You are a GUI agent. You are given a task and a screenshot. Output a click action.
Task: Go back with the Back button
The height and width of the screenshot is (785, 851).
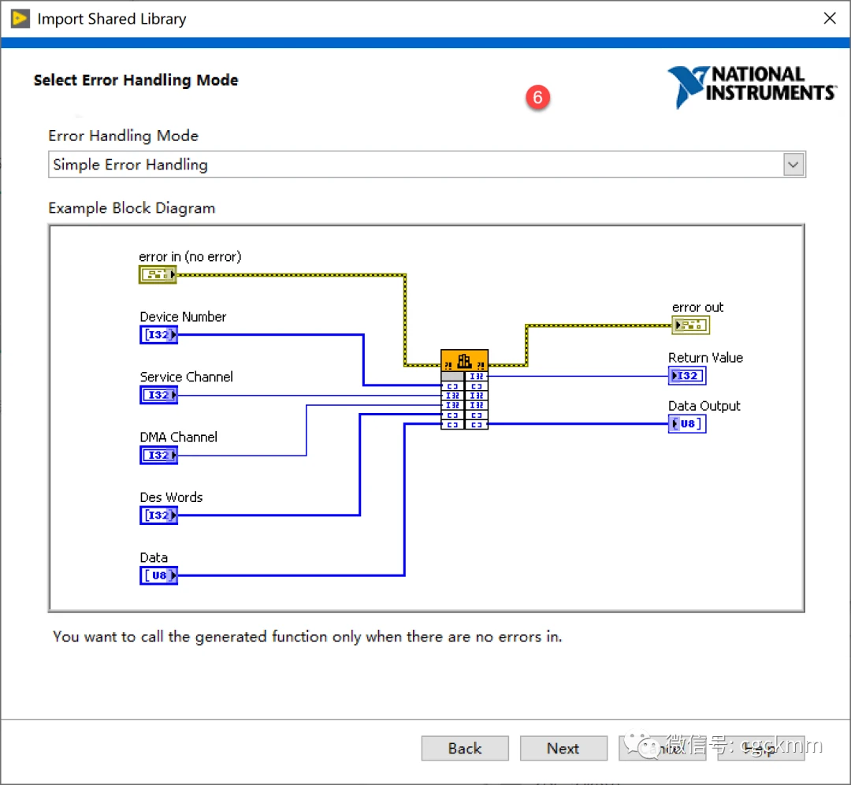click(x=465, y=748)
